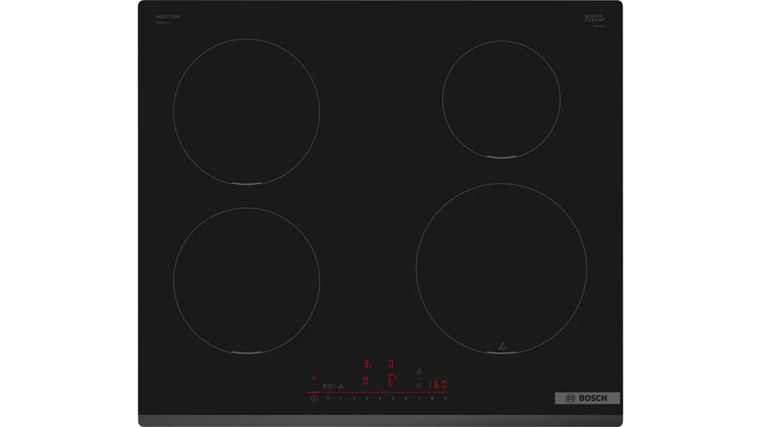Tap the pan symbol in bottom-right zone

coord(501,346)
